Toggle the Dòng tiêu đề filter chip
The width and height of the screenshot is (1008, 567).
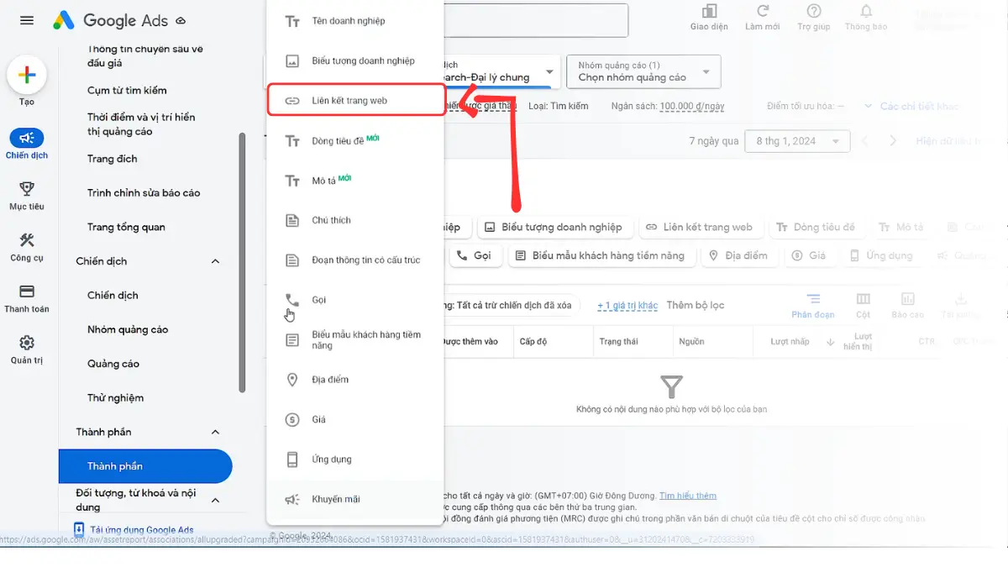click(x=817, y=226)
